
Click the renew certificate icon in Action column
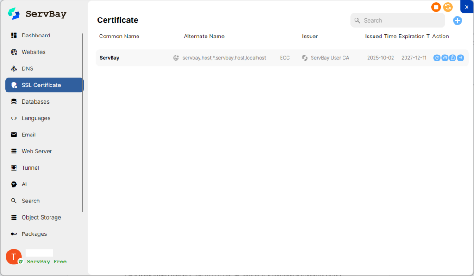(x=437, y=58)
